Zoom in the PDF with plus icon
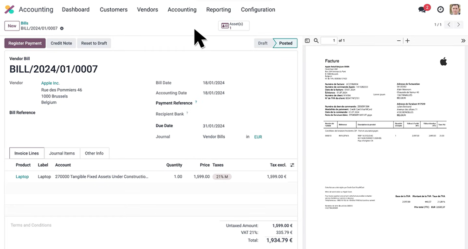This screenshot has height=249, width=468. [x=407, y=41]
